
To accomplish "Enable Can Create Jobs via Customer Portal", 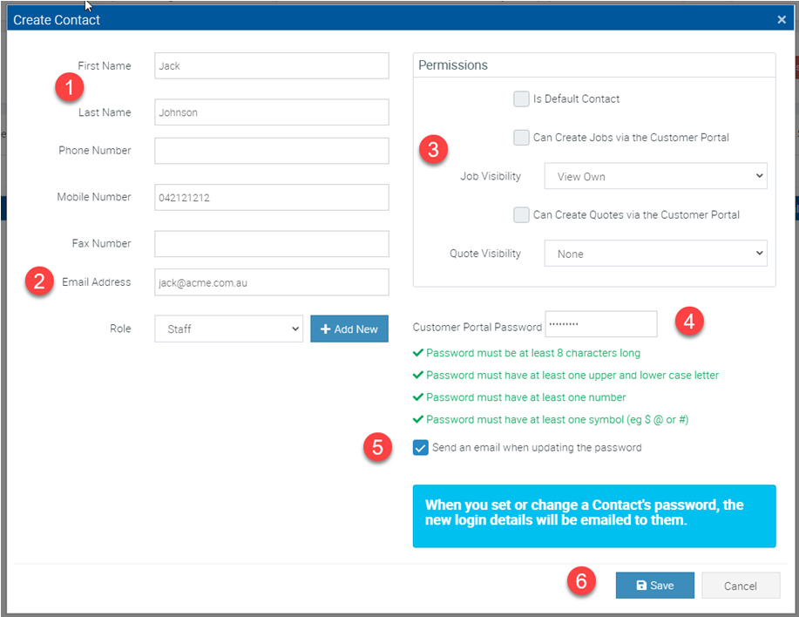I will pos(521,138).
